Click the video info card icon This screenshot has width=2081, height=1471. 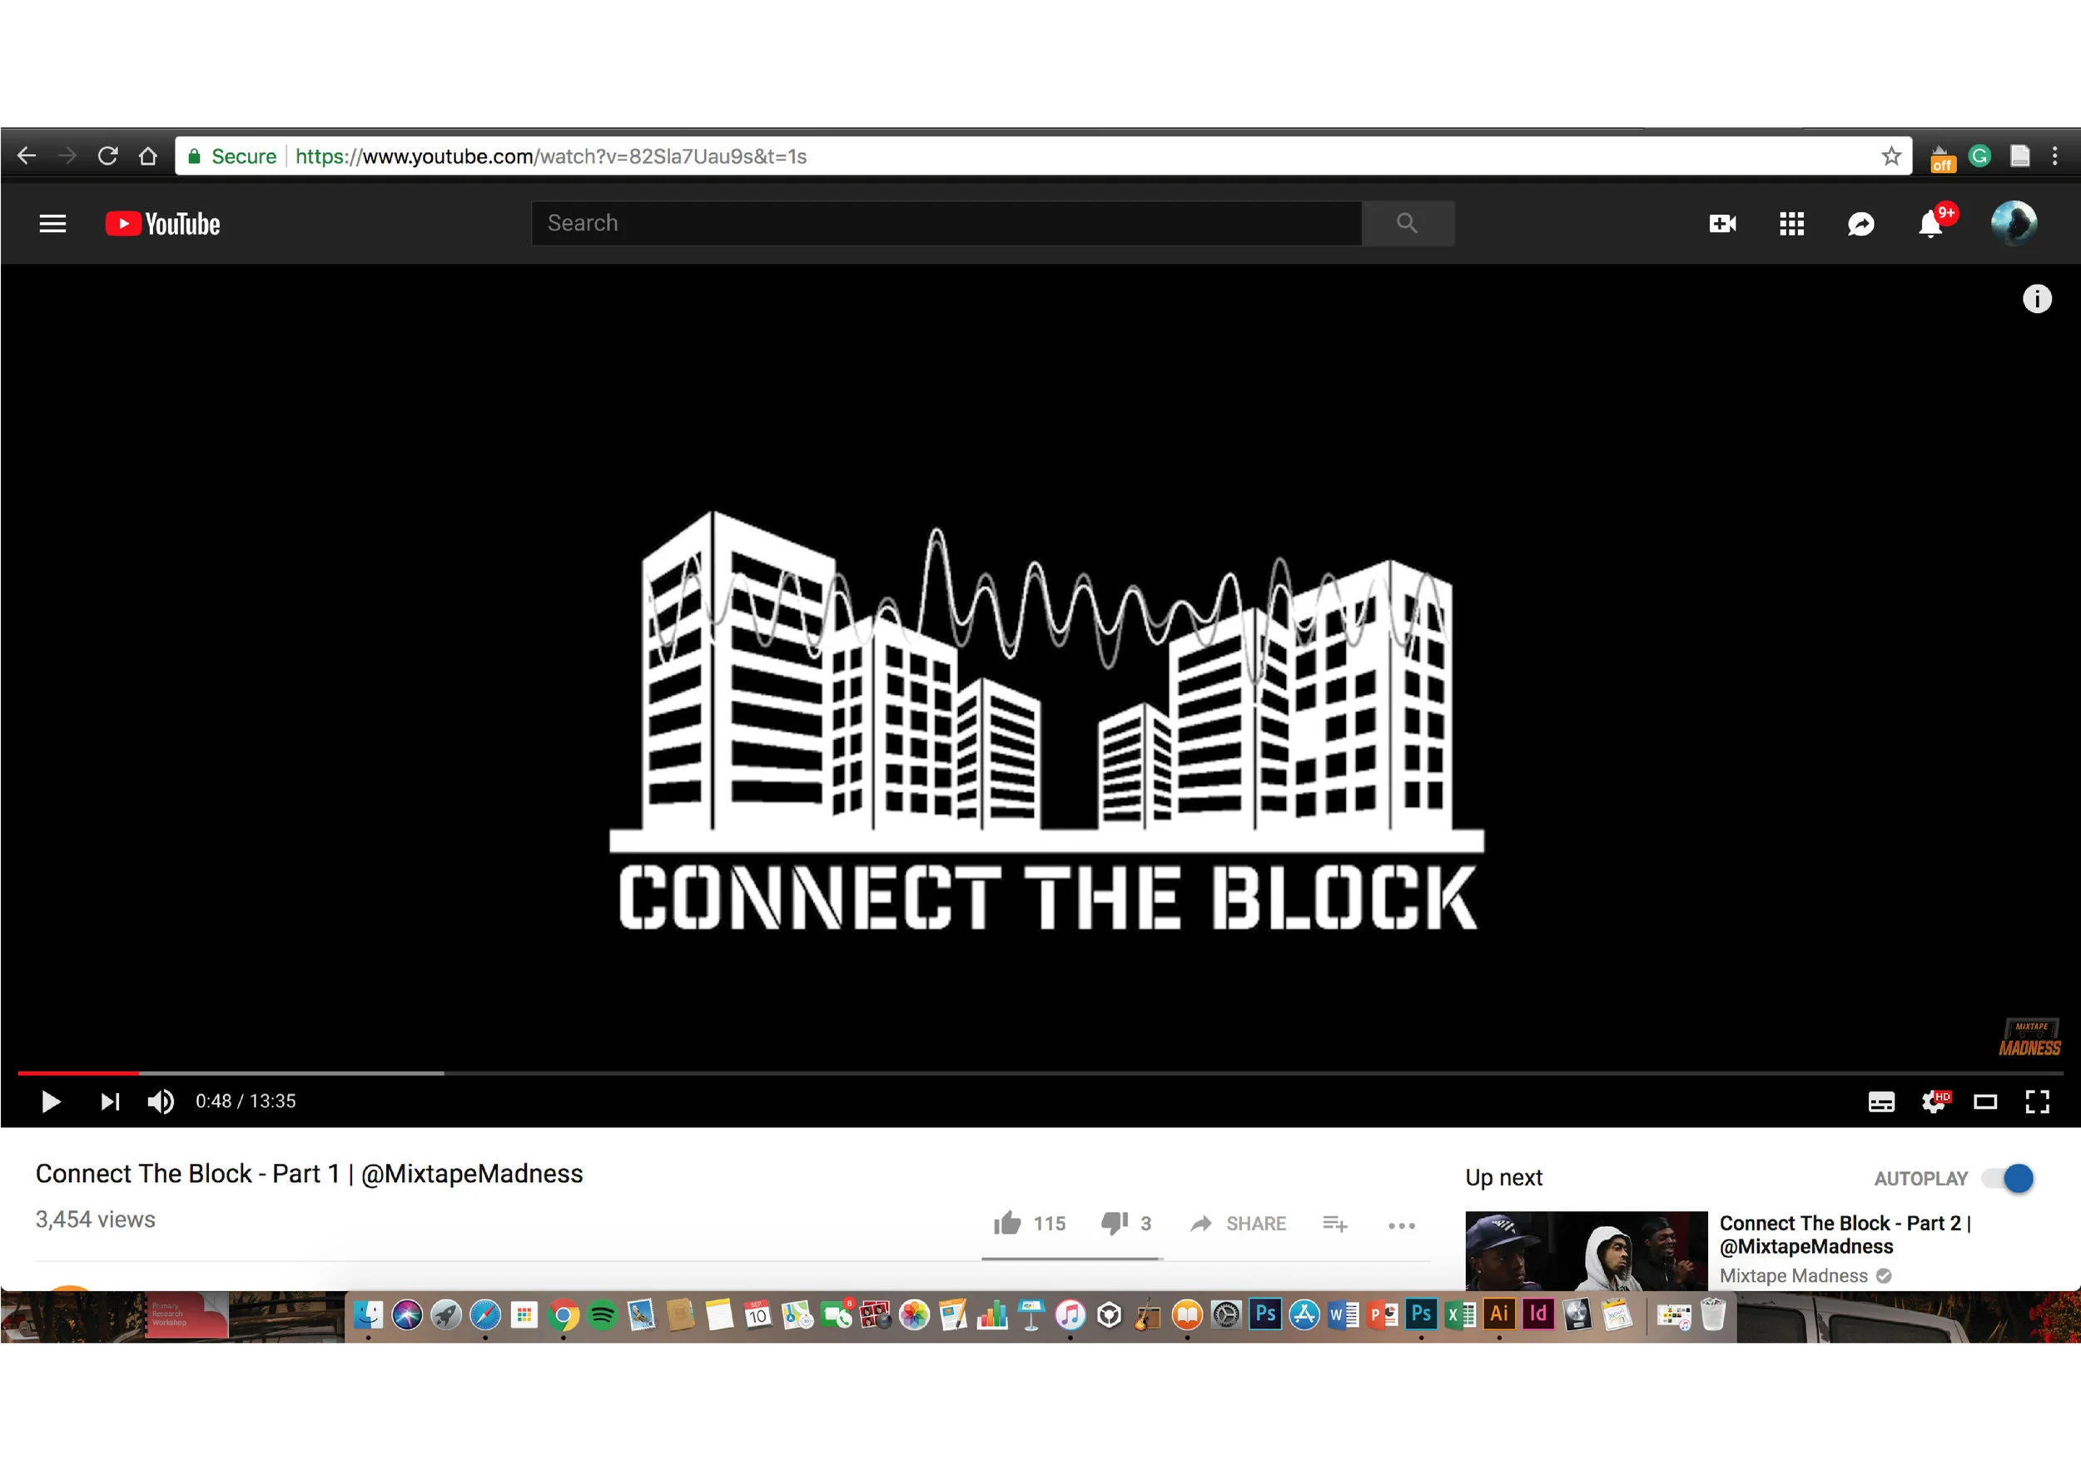click(2037, 299)
